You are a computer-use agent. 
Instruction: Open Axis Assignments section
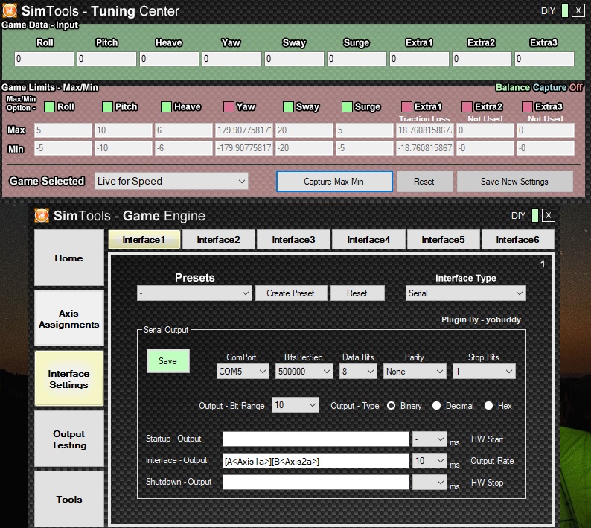pyautogui.click(x=69, y=319)
